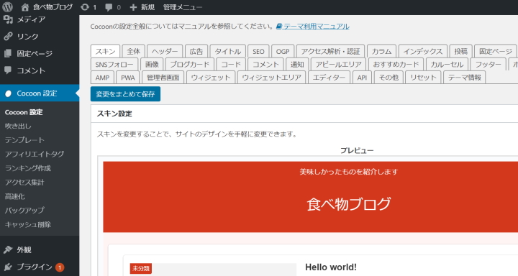Image resolution: width=518 pixels, height=276 pixels.
Task: Select the ウィジェット tab
Action: coord(211,78)
